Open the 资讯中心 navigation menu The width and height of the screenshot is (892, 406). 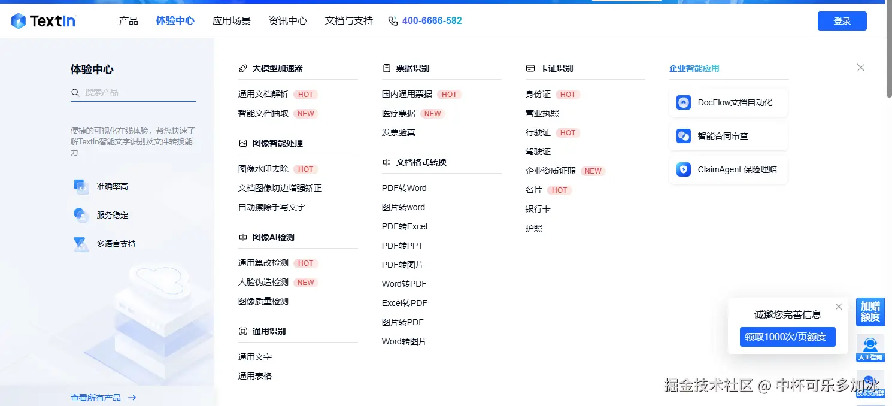point(288,21)
